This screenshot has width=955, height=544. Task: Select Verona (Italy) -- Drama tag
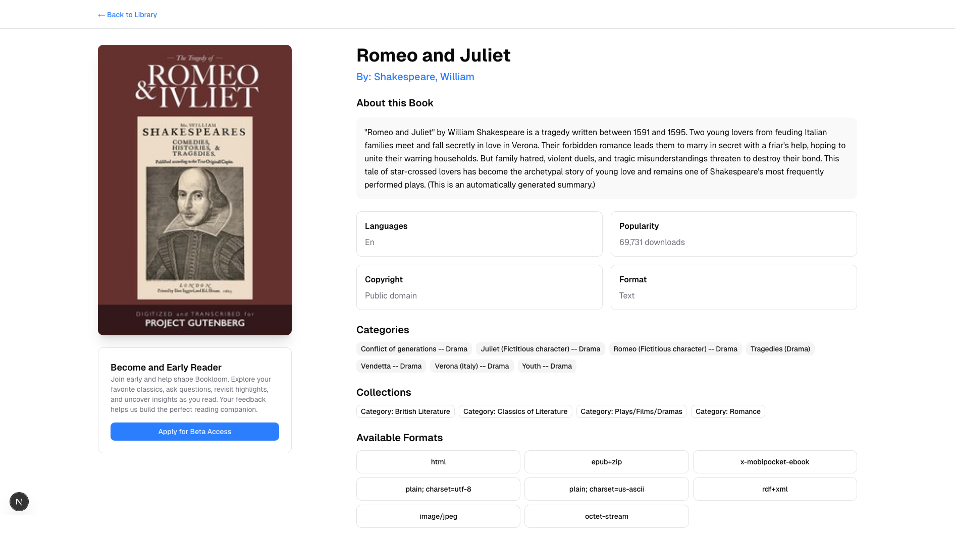(472, 366)
